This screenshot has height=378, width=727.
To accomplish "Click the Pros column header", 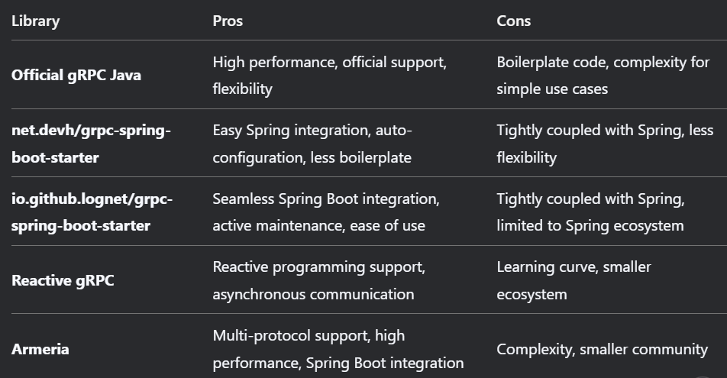I will (x=228, y=21).
